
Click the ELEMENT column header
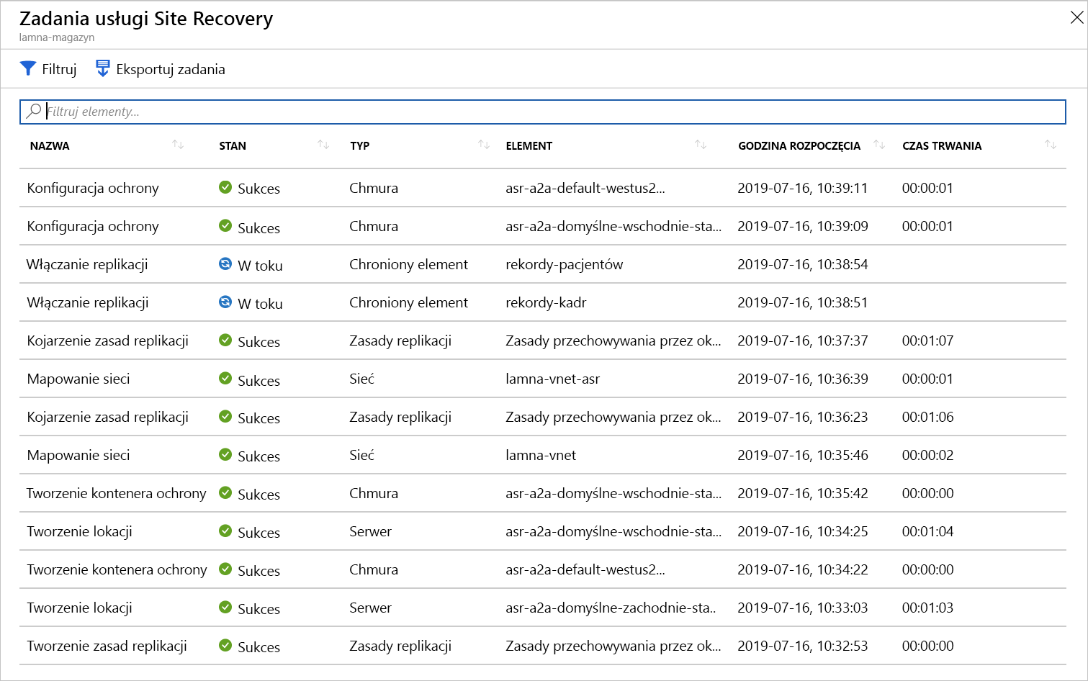point(529,145)
